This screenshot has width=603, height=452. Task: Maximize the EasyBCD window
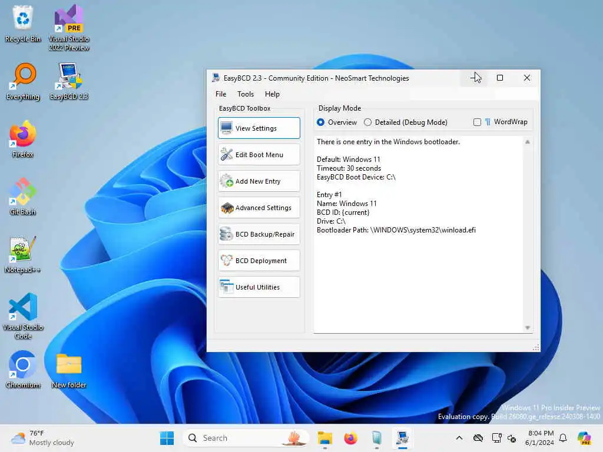[500, 78]
